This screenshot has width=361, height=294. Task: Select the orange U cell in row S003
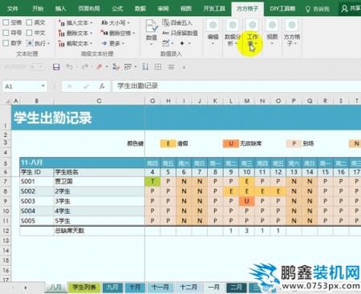247,201
